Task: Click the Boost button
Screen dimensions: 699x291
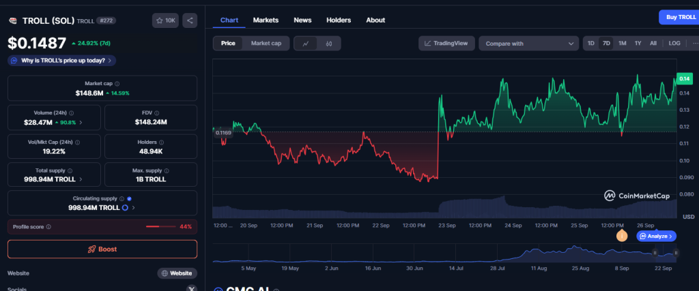Action: tap(102, 249)
